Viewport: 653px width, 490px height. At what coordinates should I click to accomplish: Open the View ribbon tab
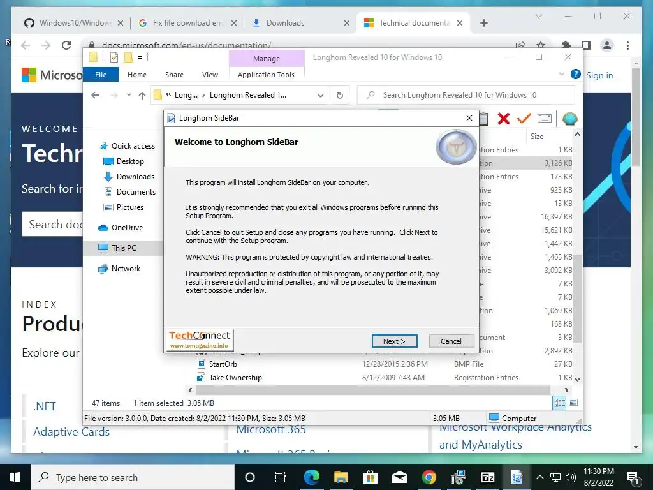210,75
